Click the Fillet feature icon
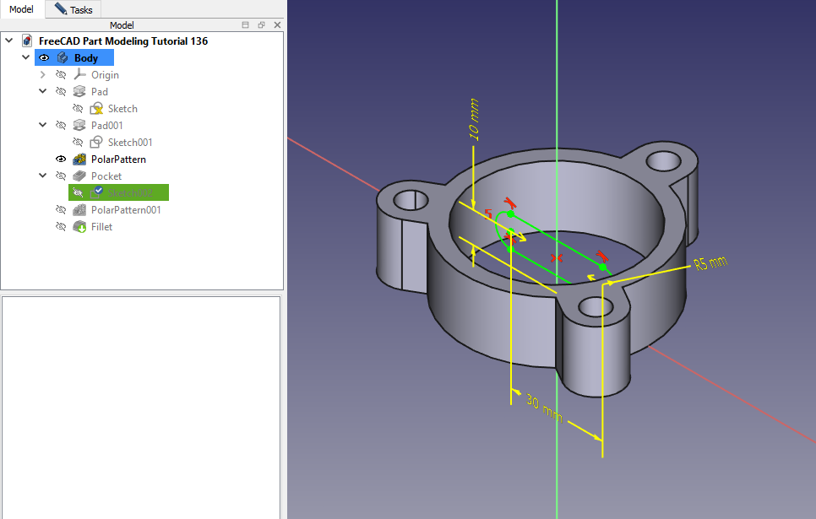Image resolution: width=816 pixels, height=519 pixels. click(x=79, y=227)
